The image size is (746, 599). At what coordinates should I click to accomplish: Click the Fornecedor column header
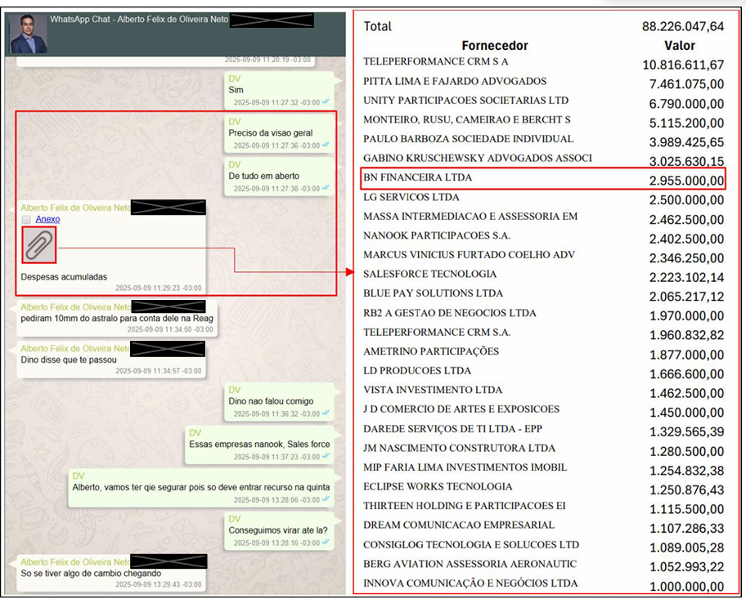pos(495,46)
